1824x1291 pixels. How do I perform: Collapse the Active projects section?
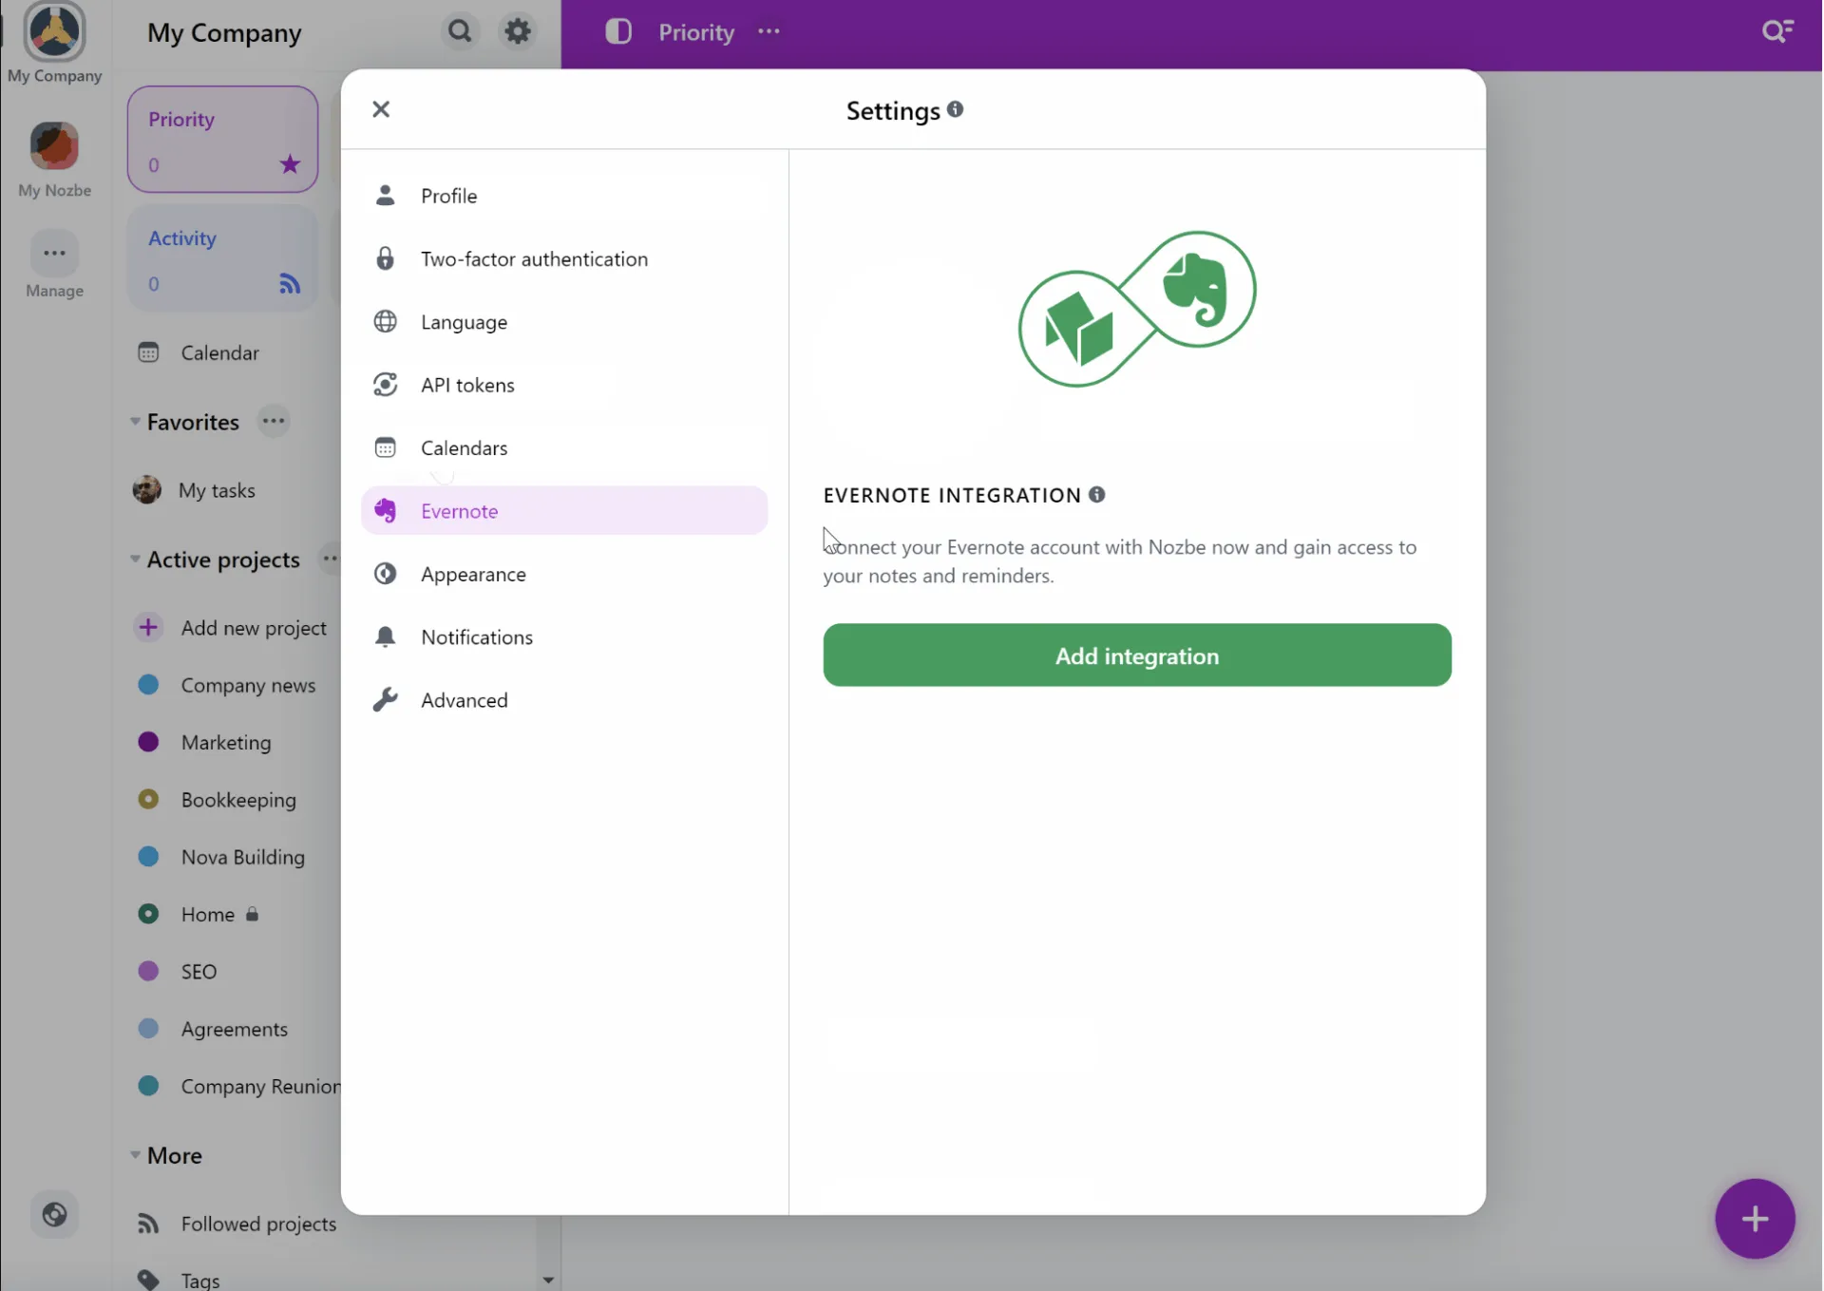coord(135,559)
